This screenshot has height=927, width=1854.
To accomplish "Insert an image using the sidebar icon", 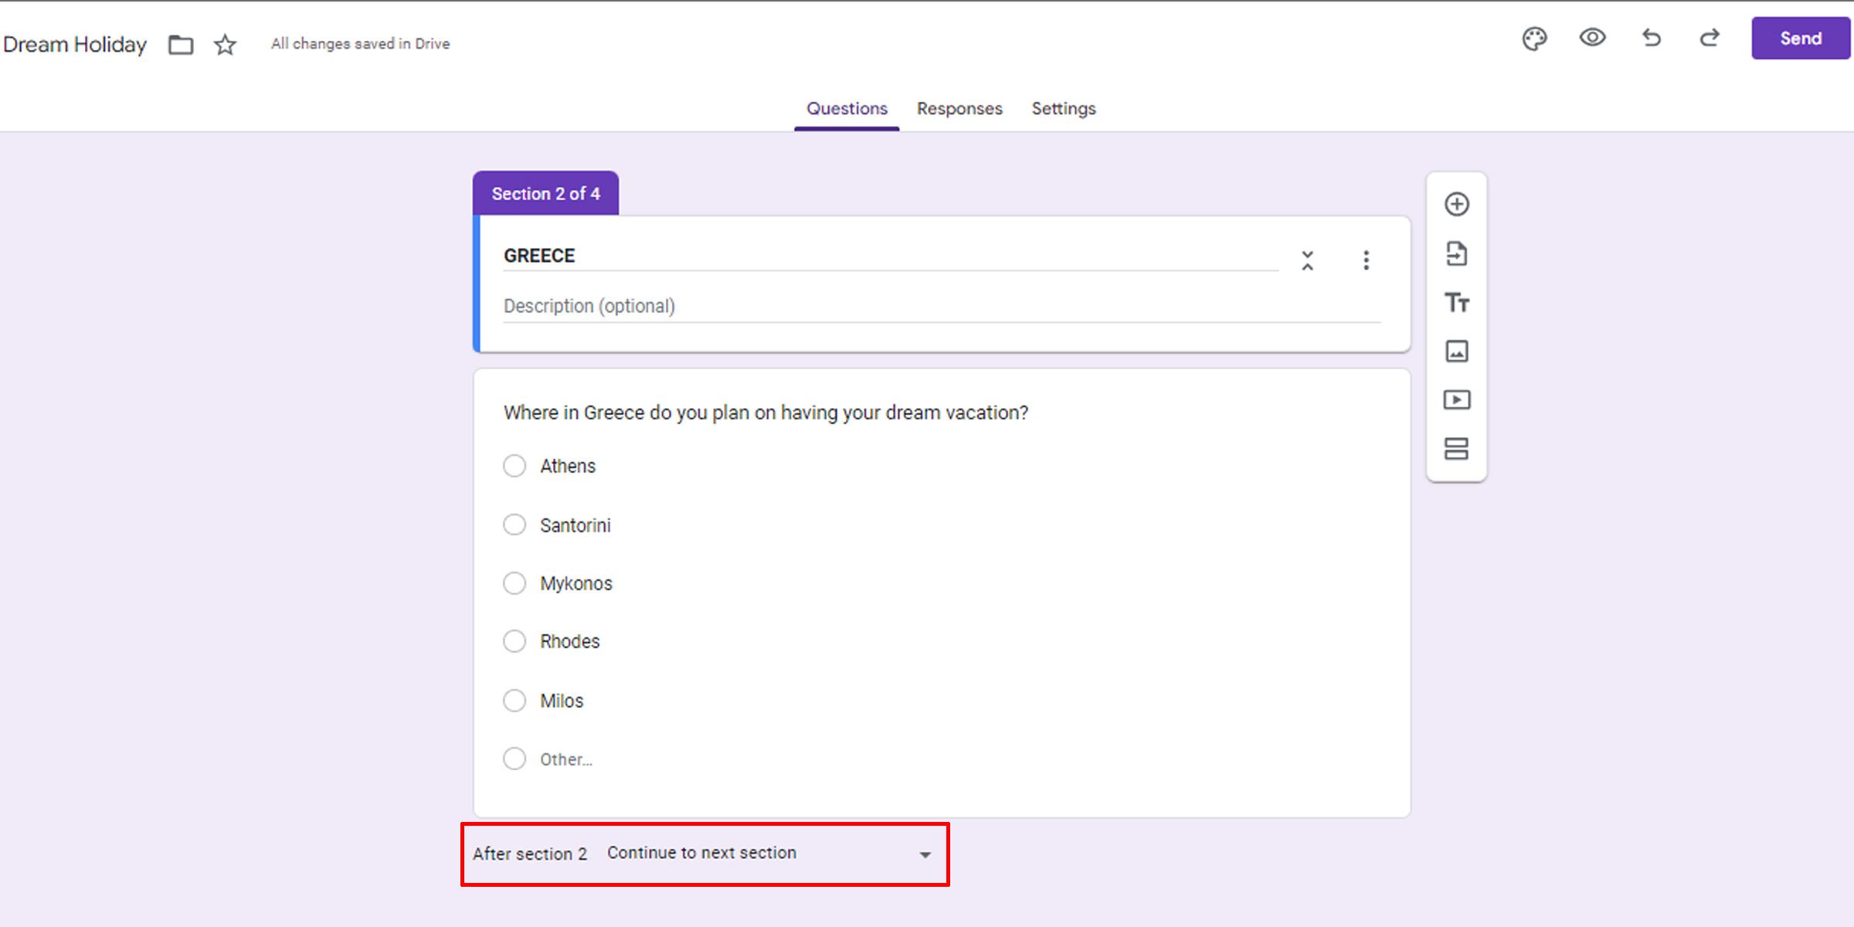I will point(1457,351).
